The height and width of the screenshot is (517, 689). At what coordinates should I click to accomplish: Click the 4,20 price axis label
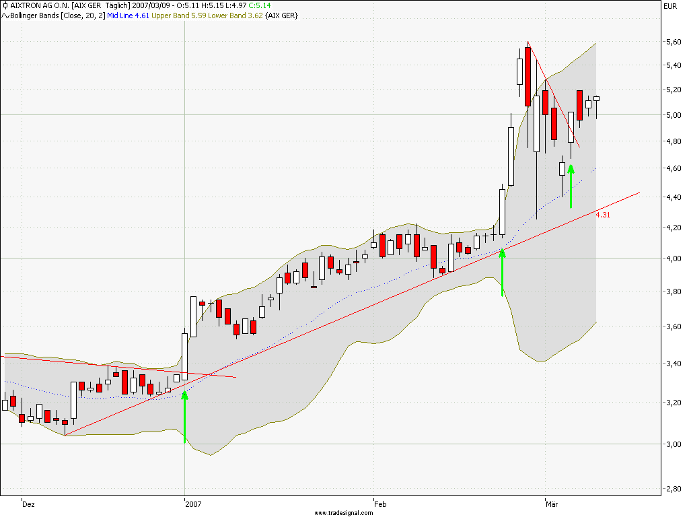click(x=674, y=228)
